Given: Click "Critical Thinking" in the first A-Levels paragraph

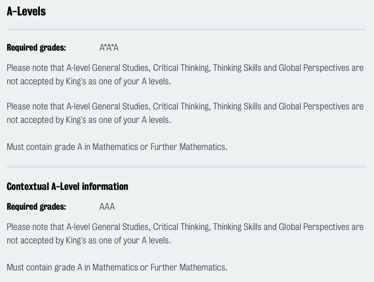Looking at the screenshot, I should point(181,68).
